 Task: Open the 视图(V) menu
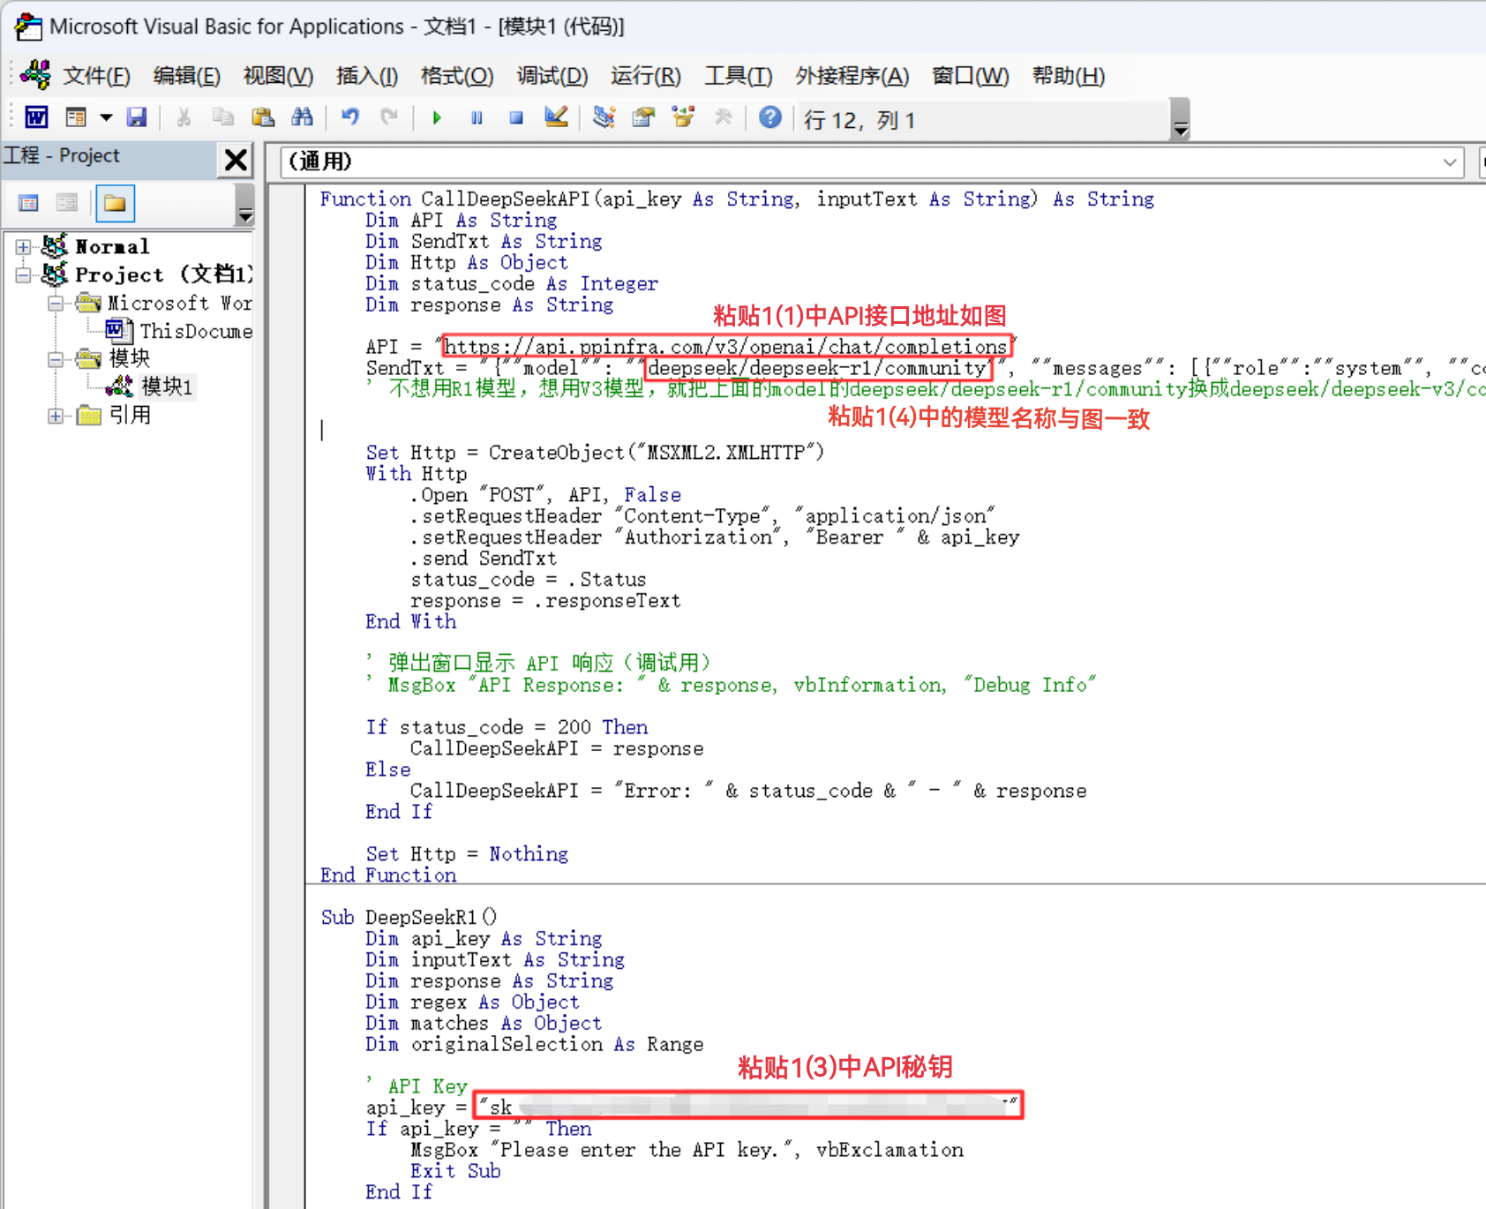tap(278, 76)
